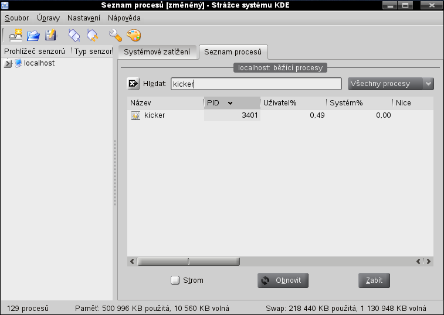The image size is (444, 315).
Task: Click the 129 procesů status bar entry
Action: 28,308
